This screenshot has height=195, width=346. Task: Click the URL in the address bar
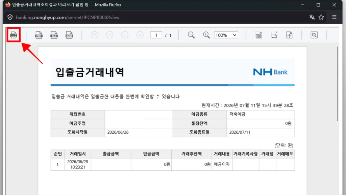(68, 18)
